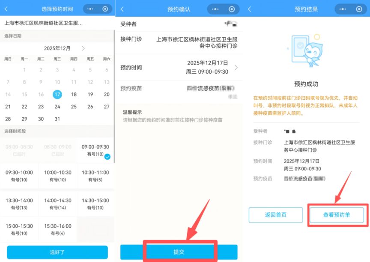The image size is (370, 262).
Task: Select date 30 in the calendar
Action: point(41,119)
